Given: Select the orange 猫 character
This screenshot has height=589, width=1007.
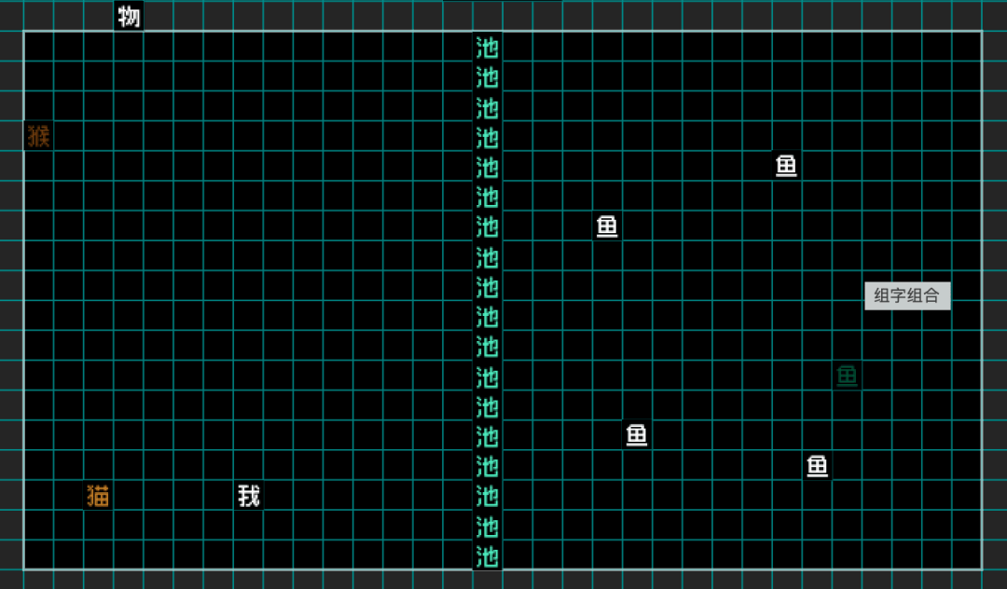Looking at the screenshot, I should click(x=98, y=496).
